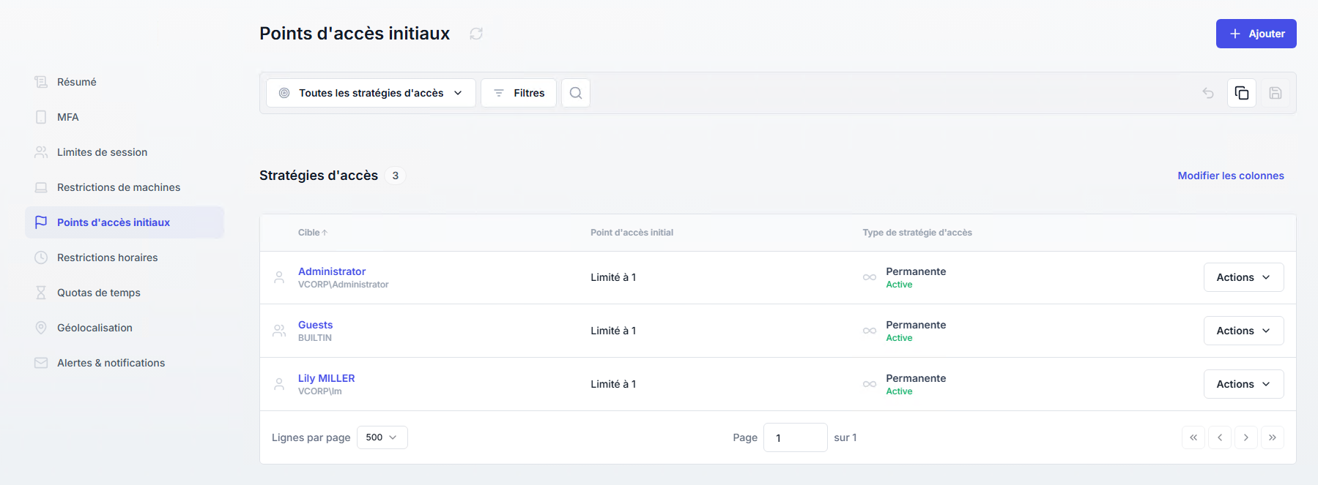Open the Guests target link
The width and height of the screenshot is (1318, 485).
pyautogui.click(x=315, y=325)
